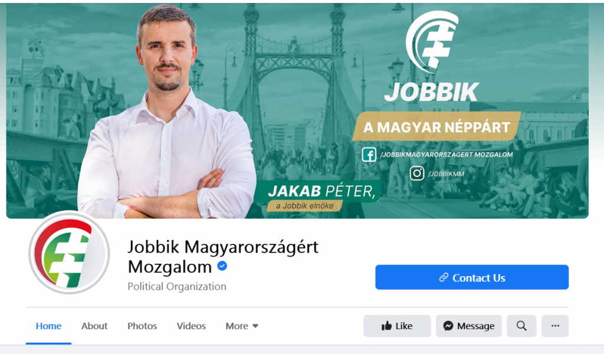The height and width of the screenshot is (354, 604).
Task: Click the search magnifier icon button
Action: [x=521, y=326]
